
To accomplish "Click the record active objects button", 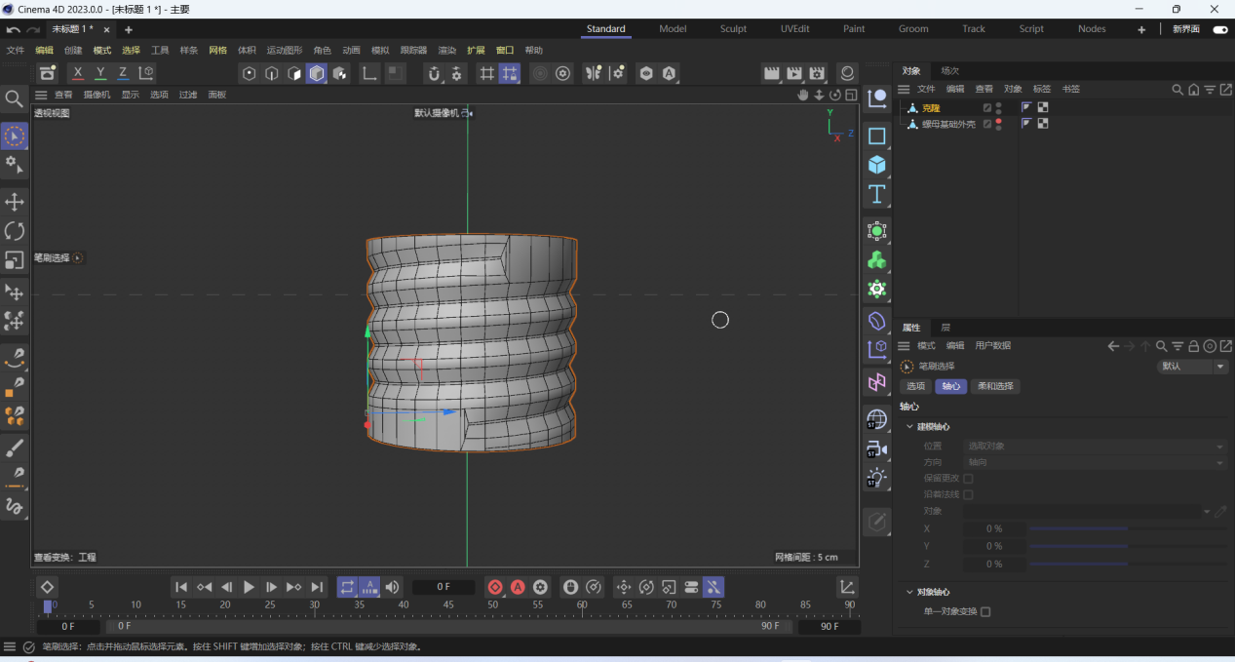I will (x=495, y=587).
